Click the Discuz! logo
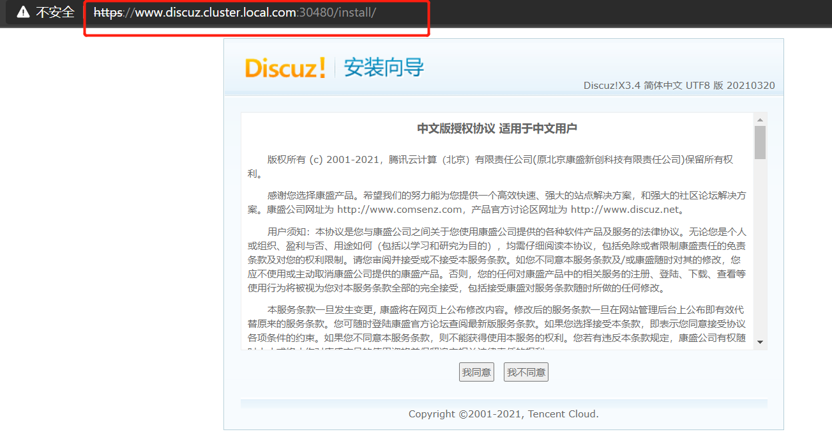 pos(285,68)
